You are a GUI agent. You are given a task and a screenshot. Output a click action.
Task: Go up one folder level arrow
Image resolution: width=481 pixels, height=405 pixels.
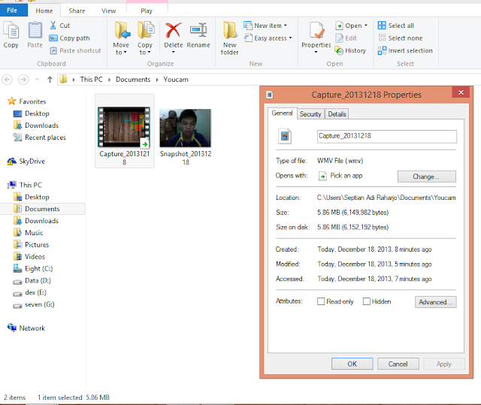click(x=50, y=80)
